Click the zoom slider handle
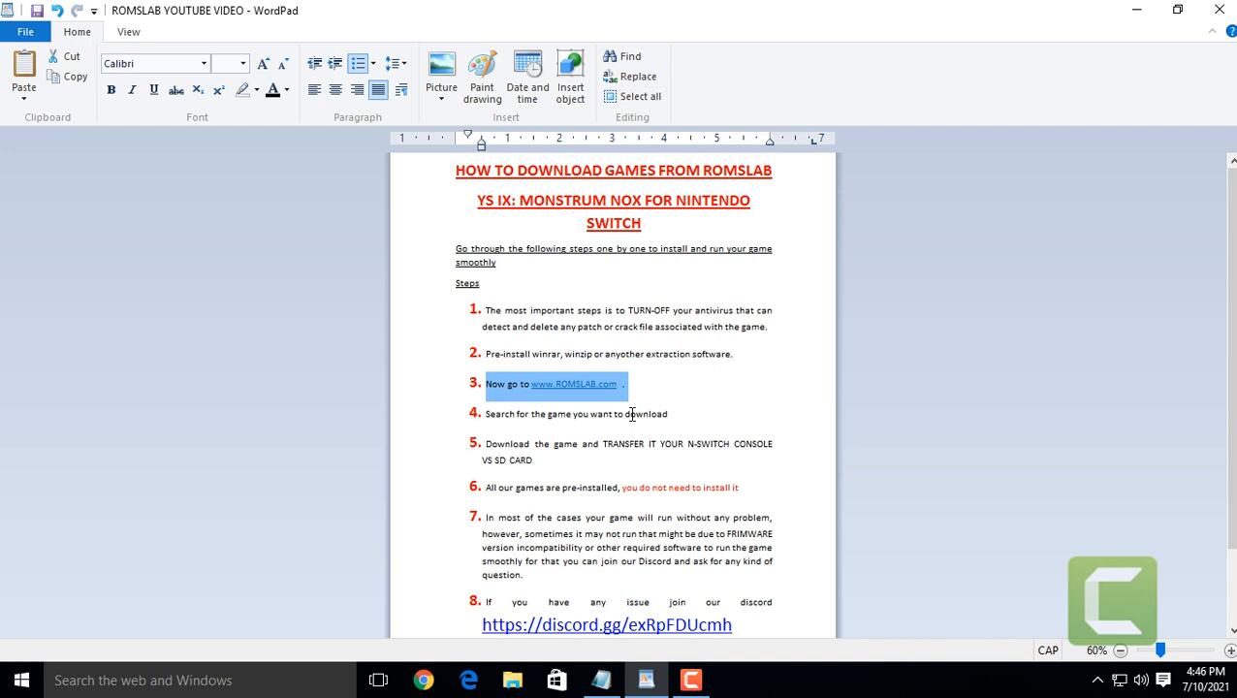Image resolution: width=1237 pixels, height=698 pixels. tap(1159, 650)
